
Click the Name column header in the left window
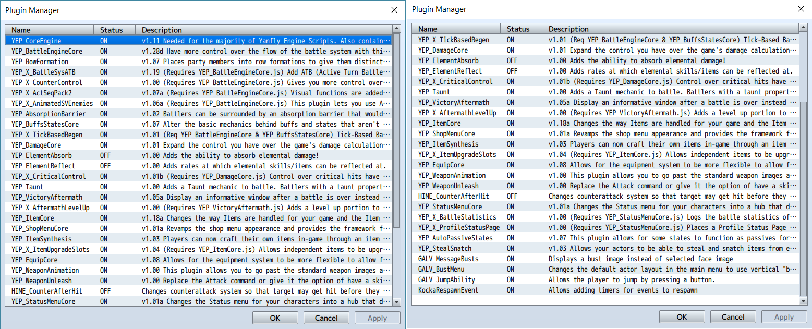[x=50, y=30]
